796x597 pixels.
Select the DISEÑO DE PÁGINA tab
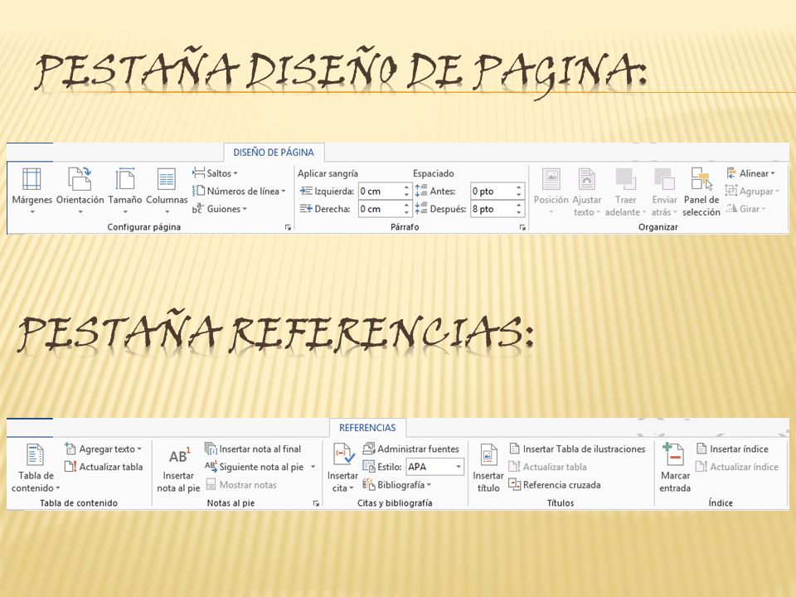coord(274,153)
